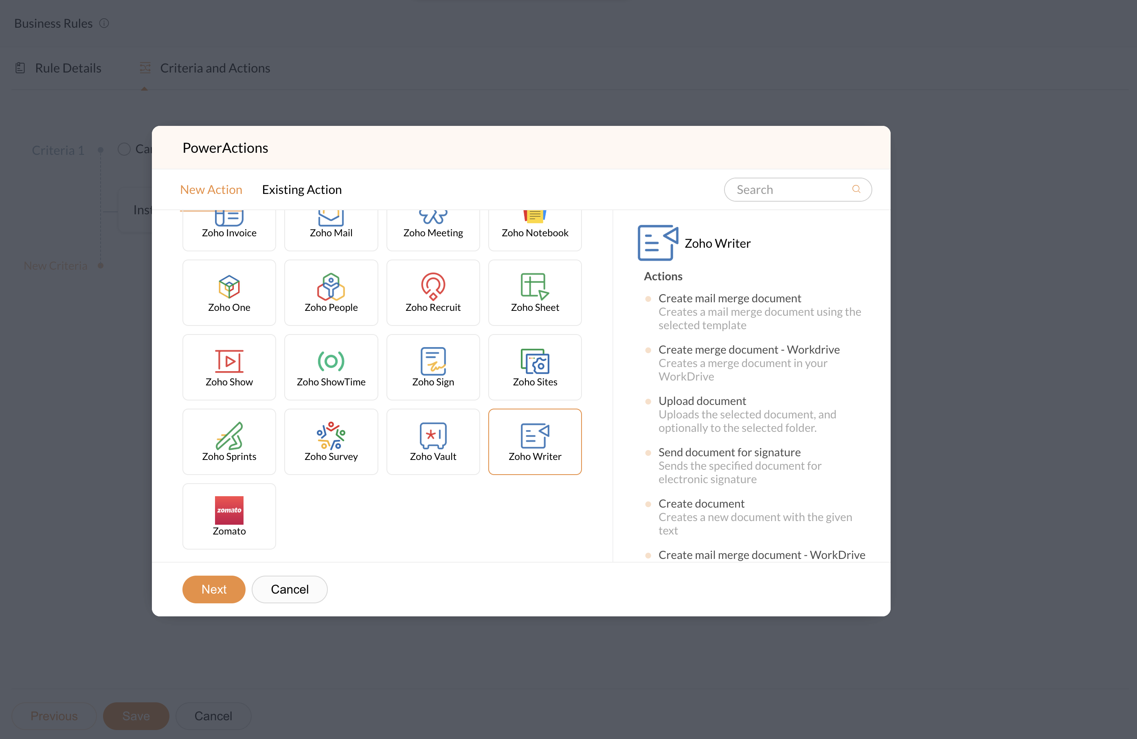Screen dimensions: 1137x739
Task: Switch to the Existing Action tab
Action: click(x=301, y=190)
